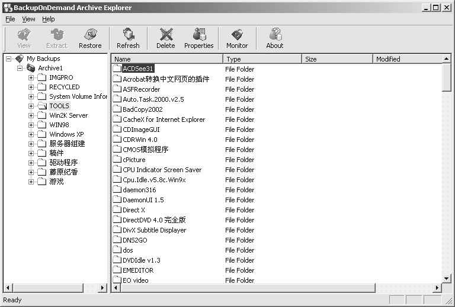Select CacheX for Internet Explorer row

164,119
